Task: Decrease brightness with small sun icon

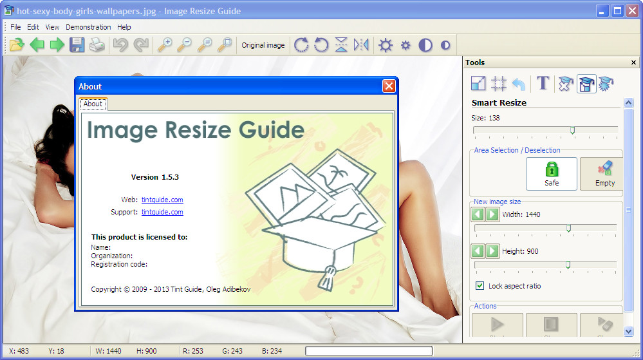Action: pos(405,45)
